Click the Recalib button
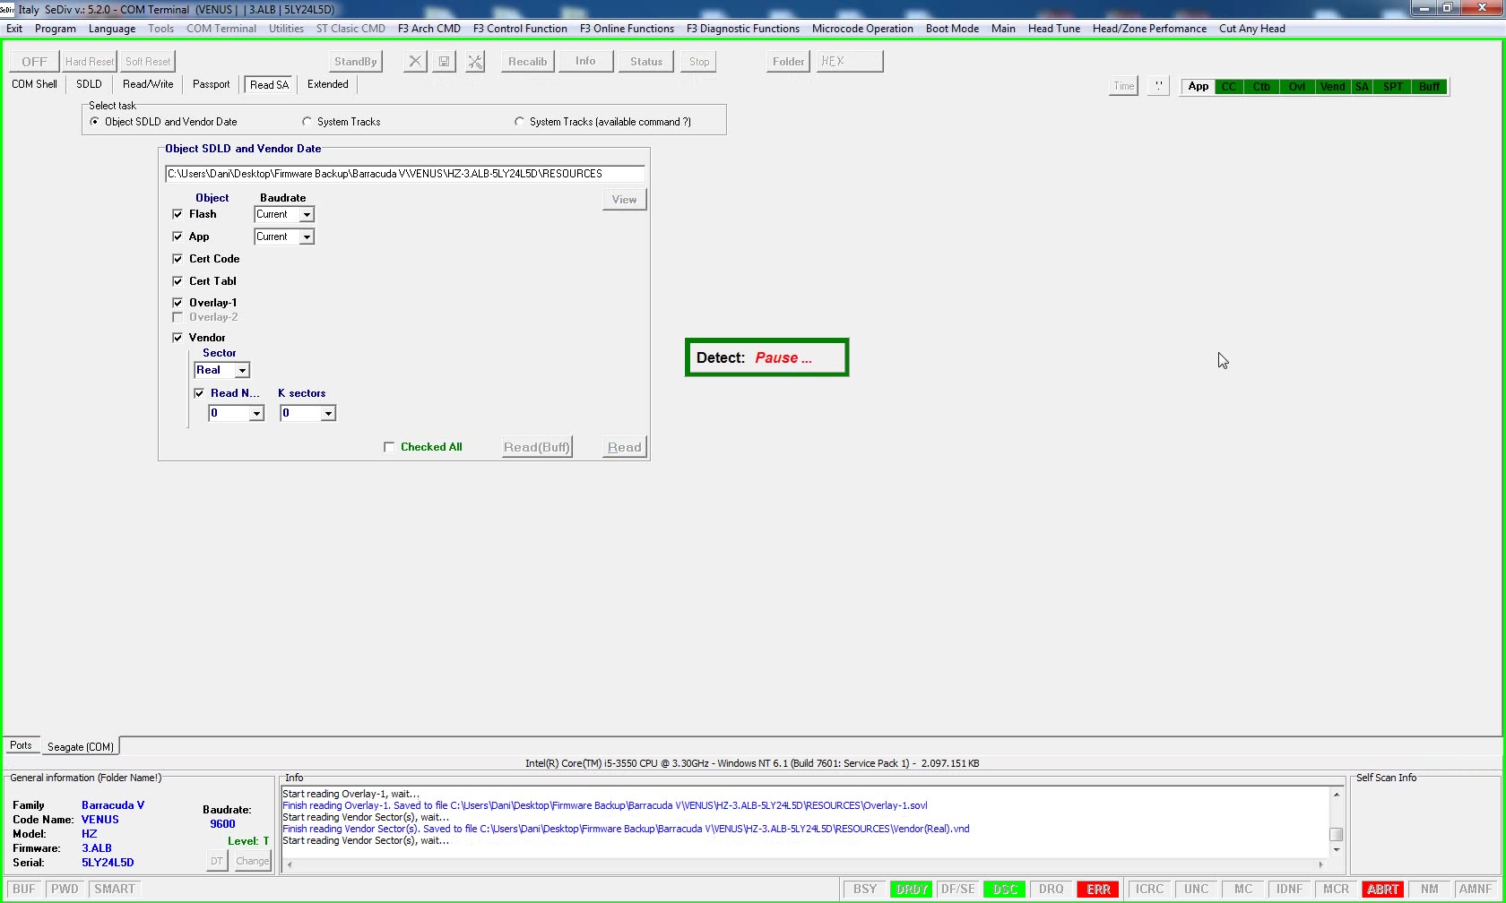 click(527, 62)
